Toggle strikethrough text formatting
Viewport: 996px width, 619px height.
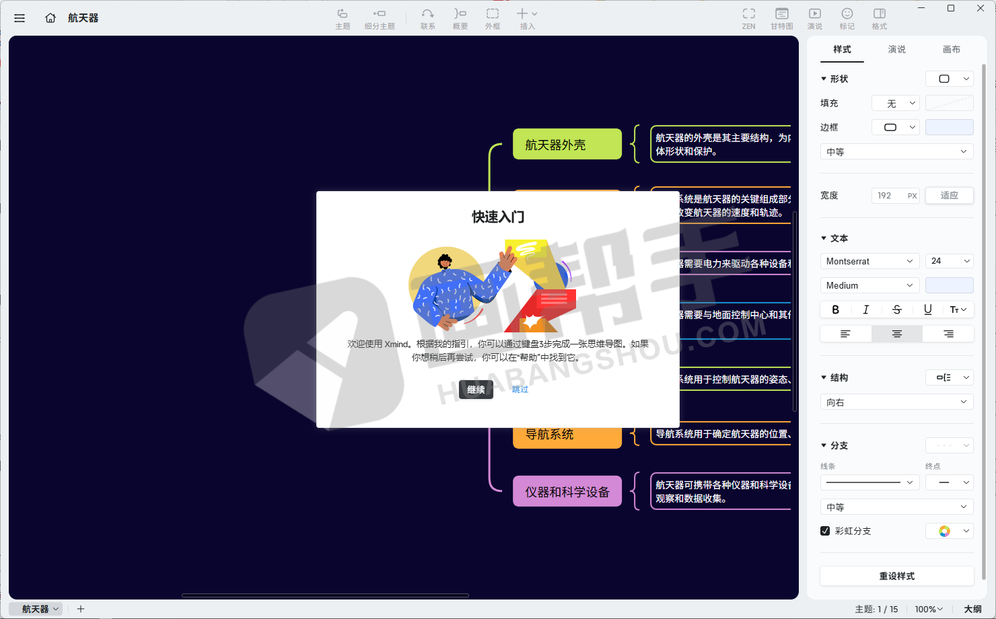click(x=896, y=309)
